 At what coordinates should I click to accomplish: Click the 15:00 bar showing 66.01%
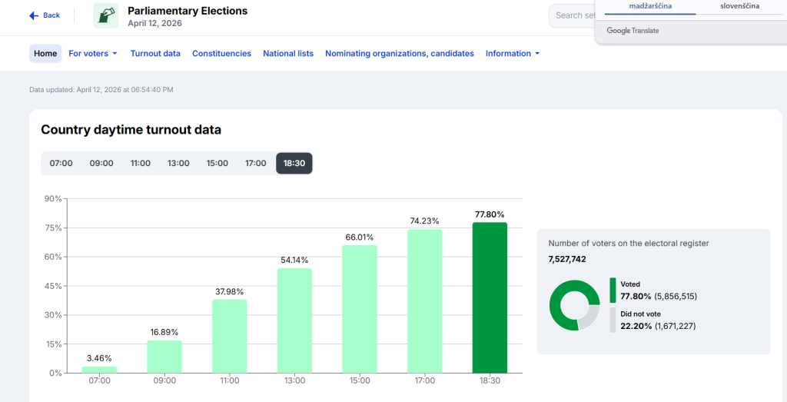pos(360,309)
